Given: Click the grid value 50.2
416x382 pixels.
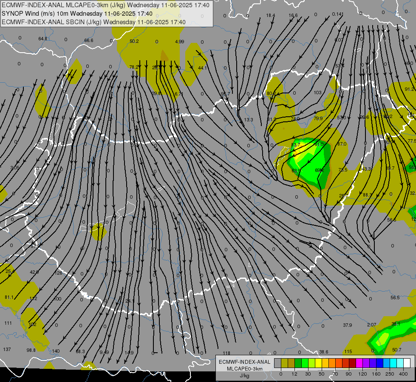Looking at the screenshot, I should (x=134, y=41).
